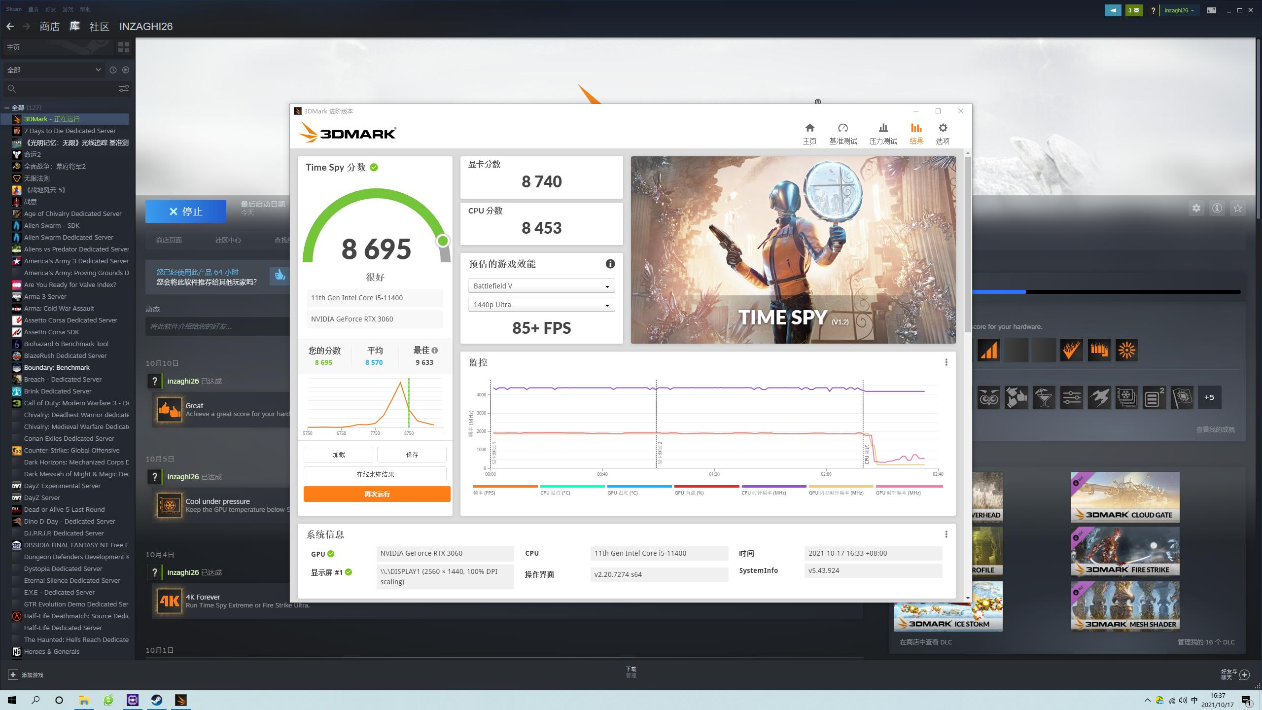Click the orange run again button
Viewport: 1262px width, 710px height.
pyautogui.click(x=377, y=494)
